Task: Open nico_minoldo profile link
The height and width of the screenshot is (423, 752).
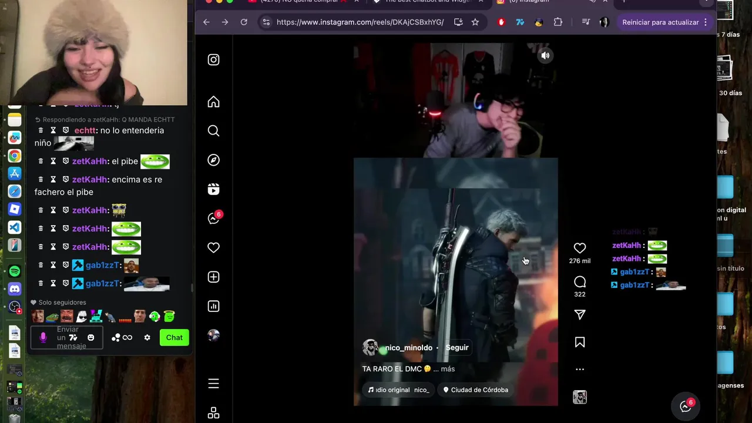Action: pyautogui.click(x=408, y=347)
